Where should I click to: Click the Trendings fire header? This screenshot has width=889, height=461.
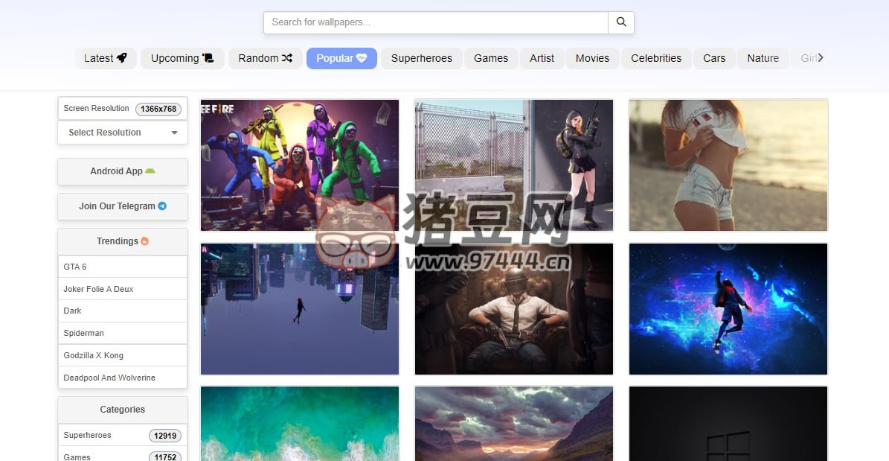tap(122, 241)
